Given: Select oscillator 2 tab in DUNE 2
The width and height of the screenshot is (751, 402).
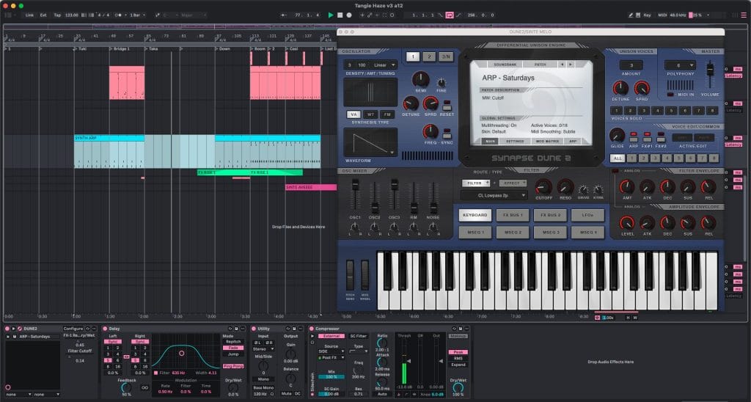Looking at the screenshot, I should [x=429, y=56].
